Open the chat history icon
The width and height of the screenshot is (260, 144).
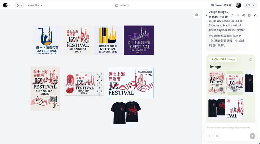pyautogui.click(x=238, y=15)
